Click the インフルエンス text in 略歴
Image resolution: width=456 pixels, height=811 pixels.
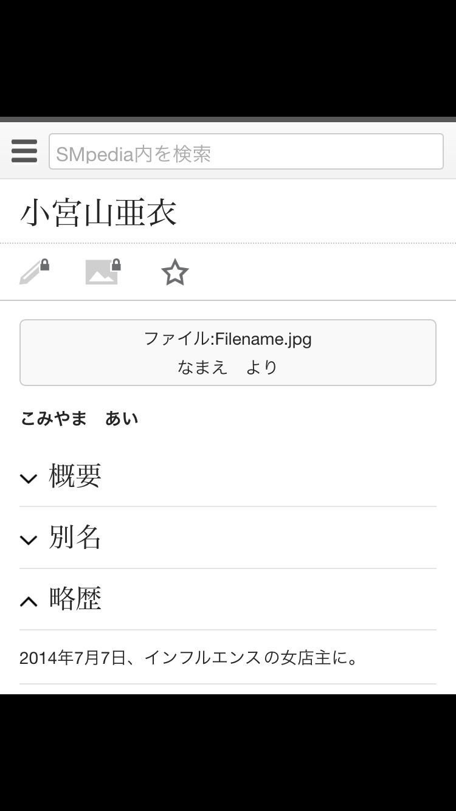(202, 658)
